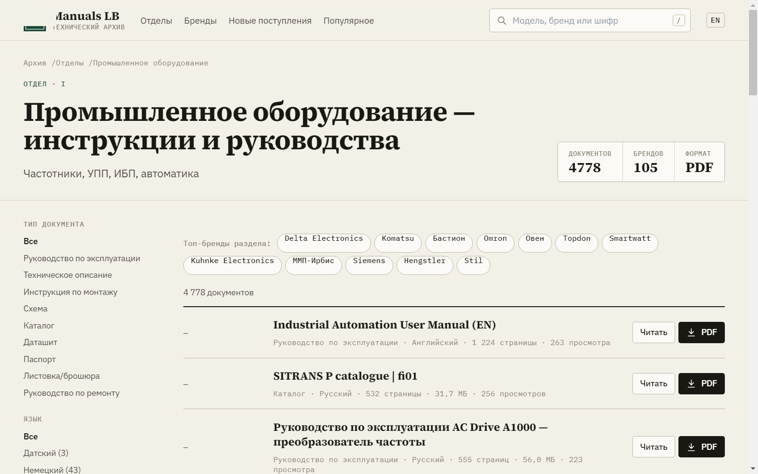Click the slash shortcut key badge

[x=678, y=20]
